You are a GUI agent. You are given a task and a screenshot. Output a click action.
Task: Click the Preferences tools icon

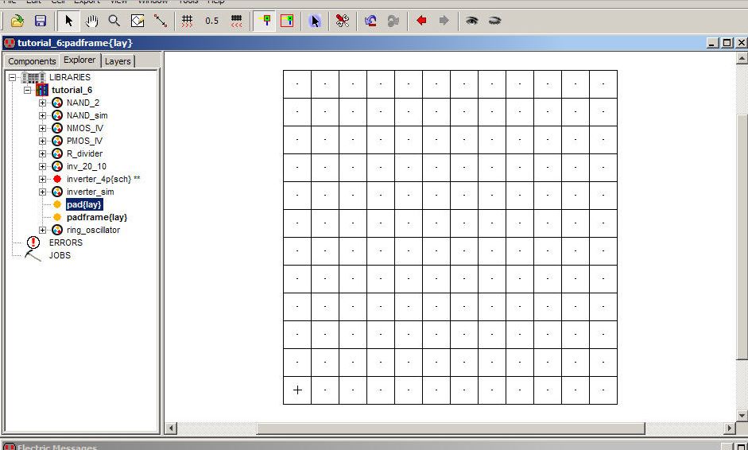(x=342, y=21)
